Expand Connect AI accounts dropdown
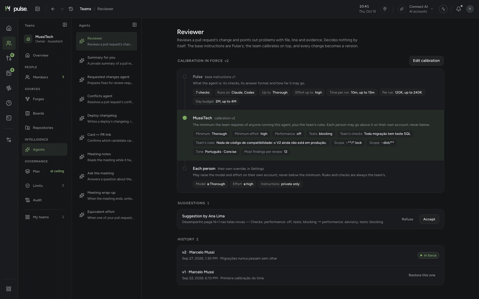Viewport: 479px width, 299px height. (416, 9)
